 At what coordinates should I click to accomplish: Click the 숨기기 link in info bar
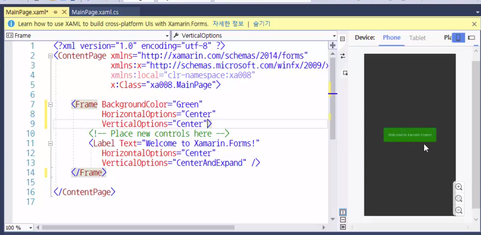262,24
